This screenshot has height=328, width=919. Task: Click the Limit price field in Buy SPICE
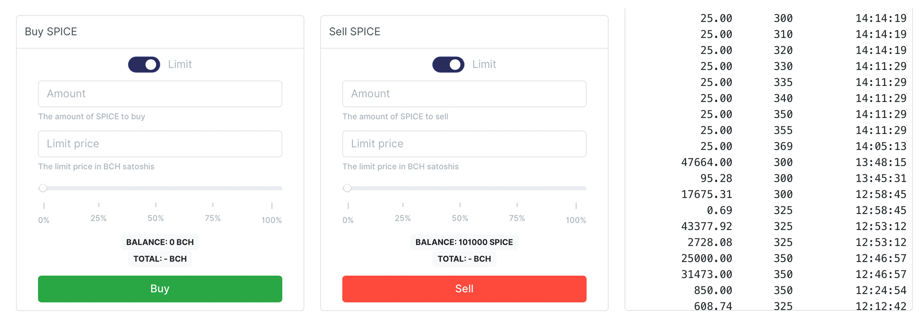pos(160,144)
